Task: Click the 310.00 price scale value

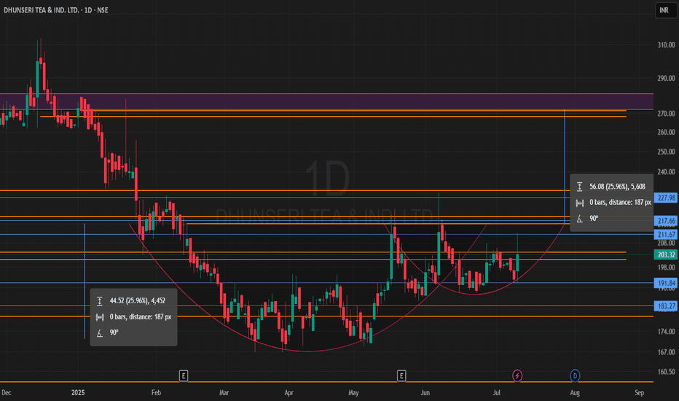Action: [x=666, y=44]
